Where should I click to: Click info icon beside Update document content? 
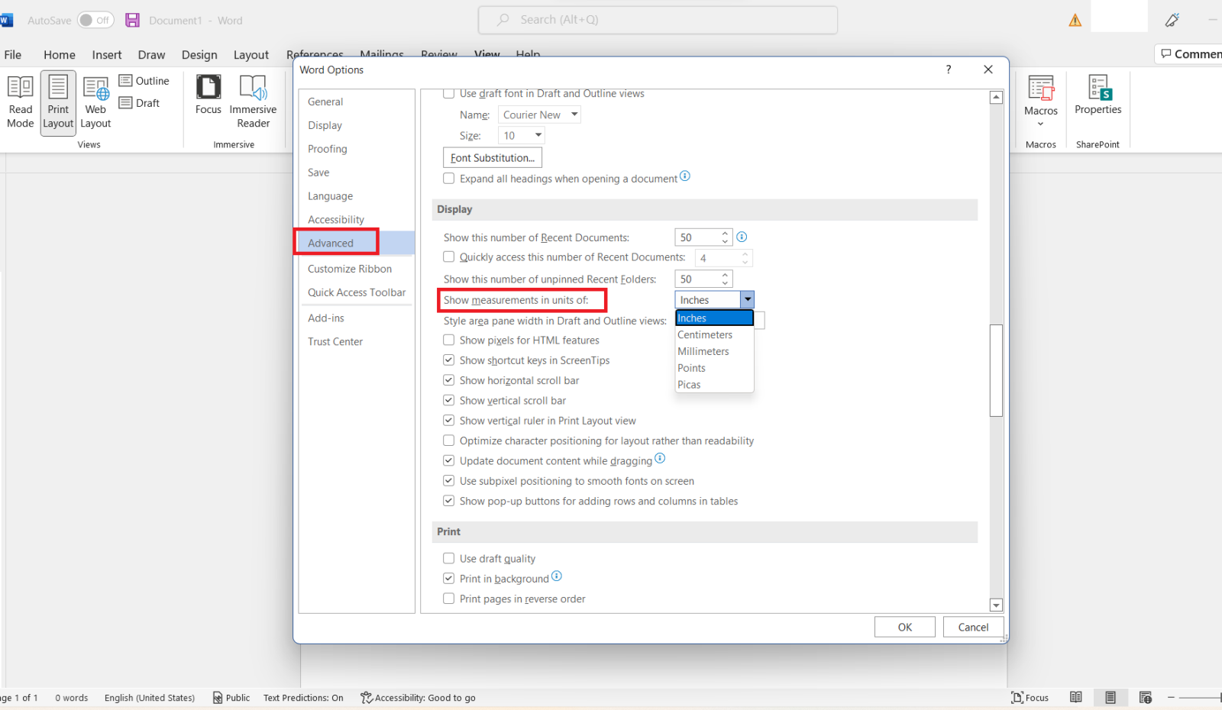pos(660,458)
